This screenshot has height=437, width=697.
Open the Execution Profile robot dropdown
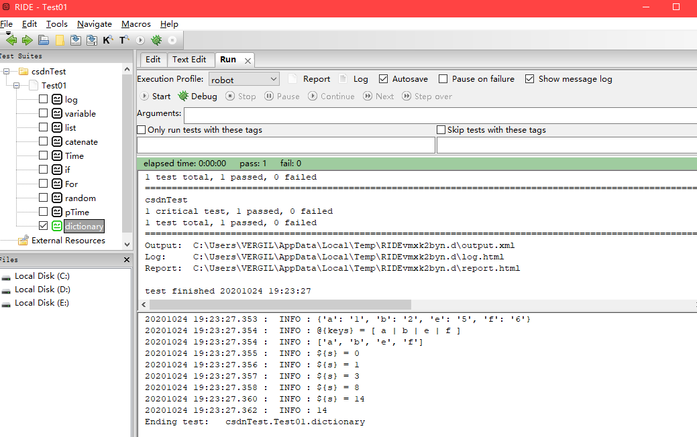244,79
